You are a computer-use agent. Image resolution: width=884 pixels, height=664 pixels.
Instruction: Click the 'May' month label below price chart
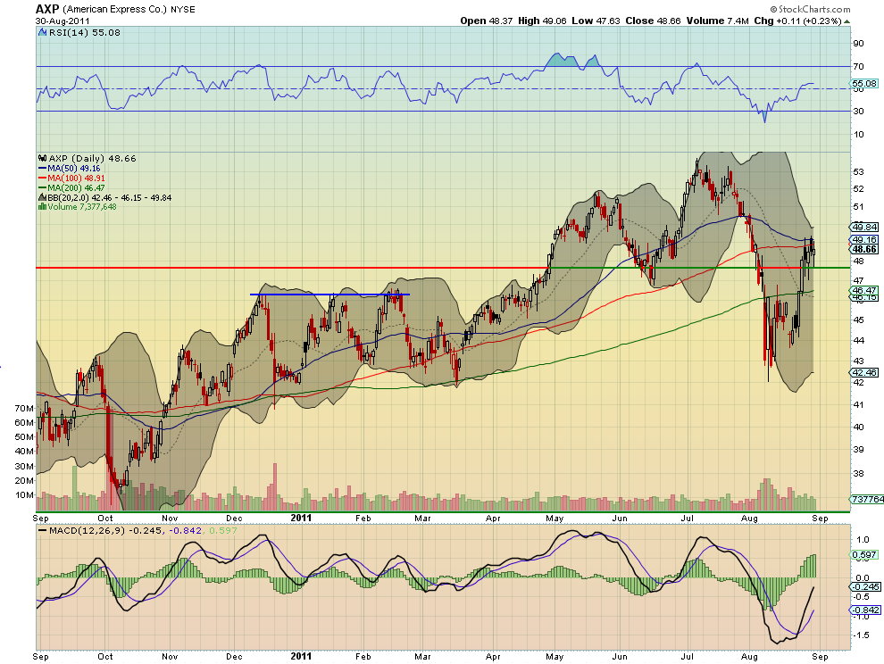pos(555,518)
